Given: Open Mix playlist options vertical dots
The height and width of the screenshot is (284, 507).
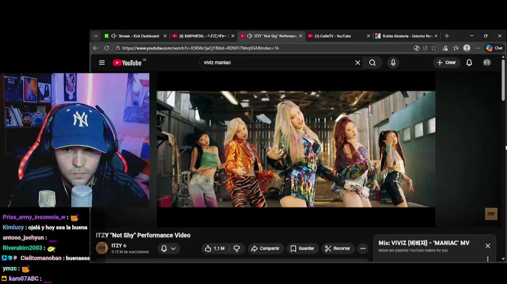Looking at the screenshot, I should [488, 259].
